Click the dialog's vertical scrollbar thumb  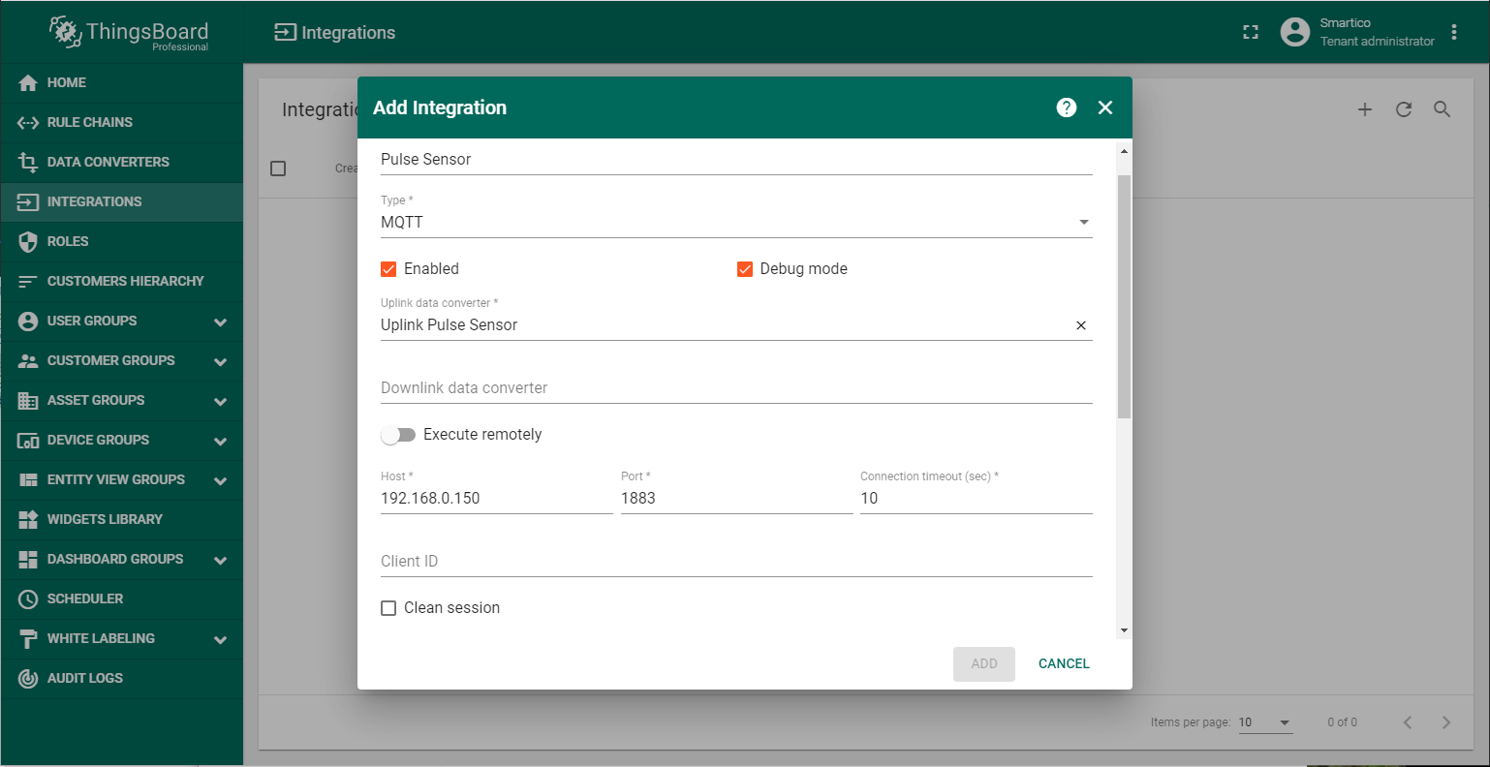(1124, 295)
